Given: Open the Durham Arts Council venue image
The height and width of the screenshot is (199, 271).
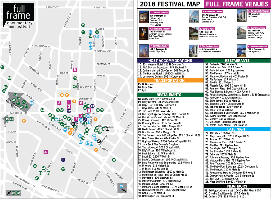Looking at the screenshot, I should 241,16.
